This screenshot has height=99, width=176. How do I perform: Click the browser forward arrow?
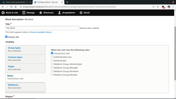click(x=7, y=7)
